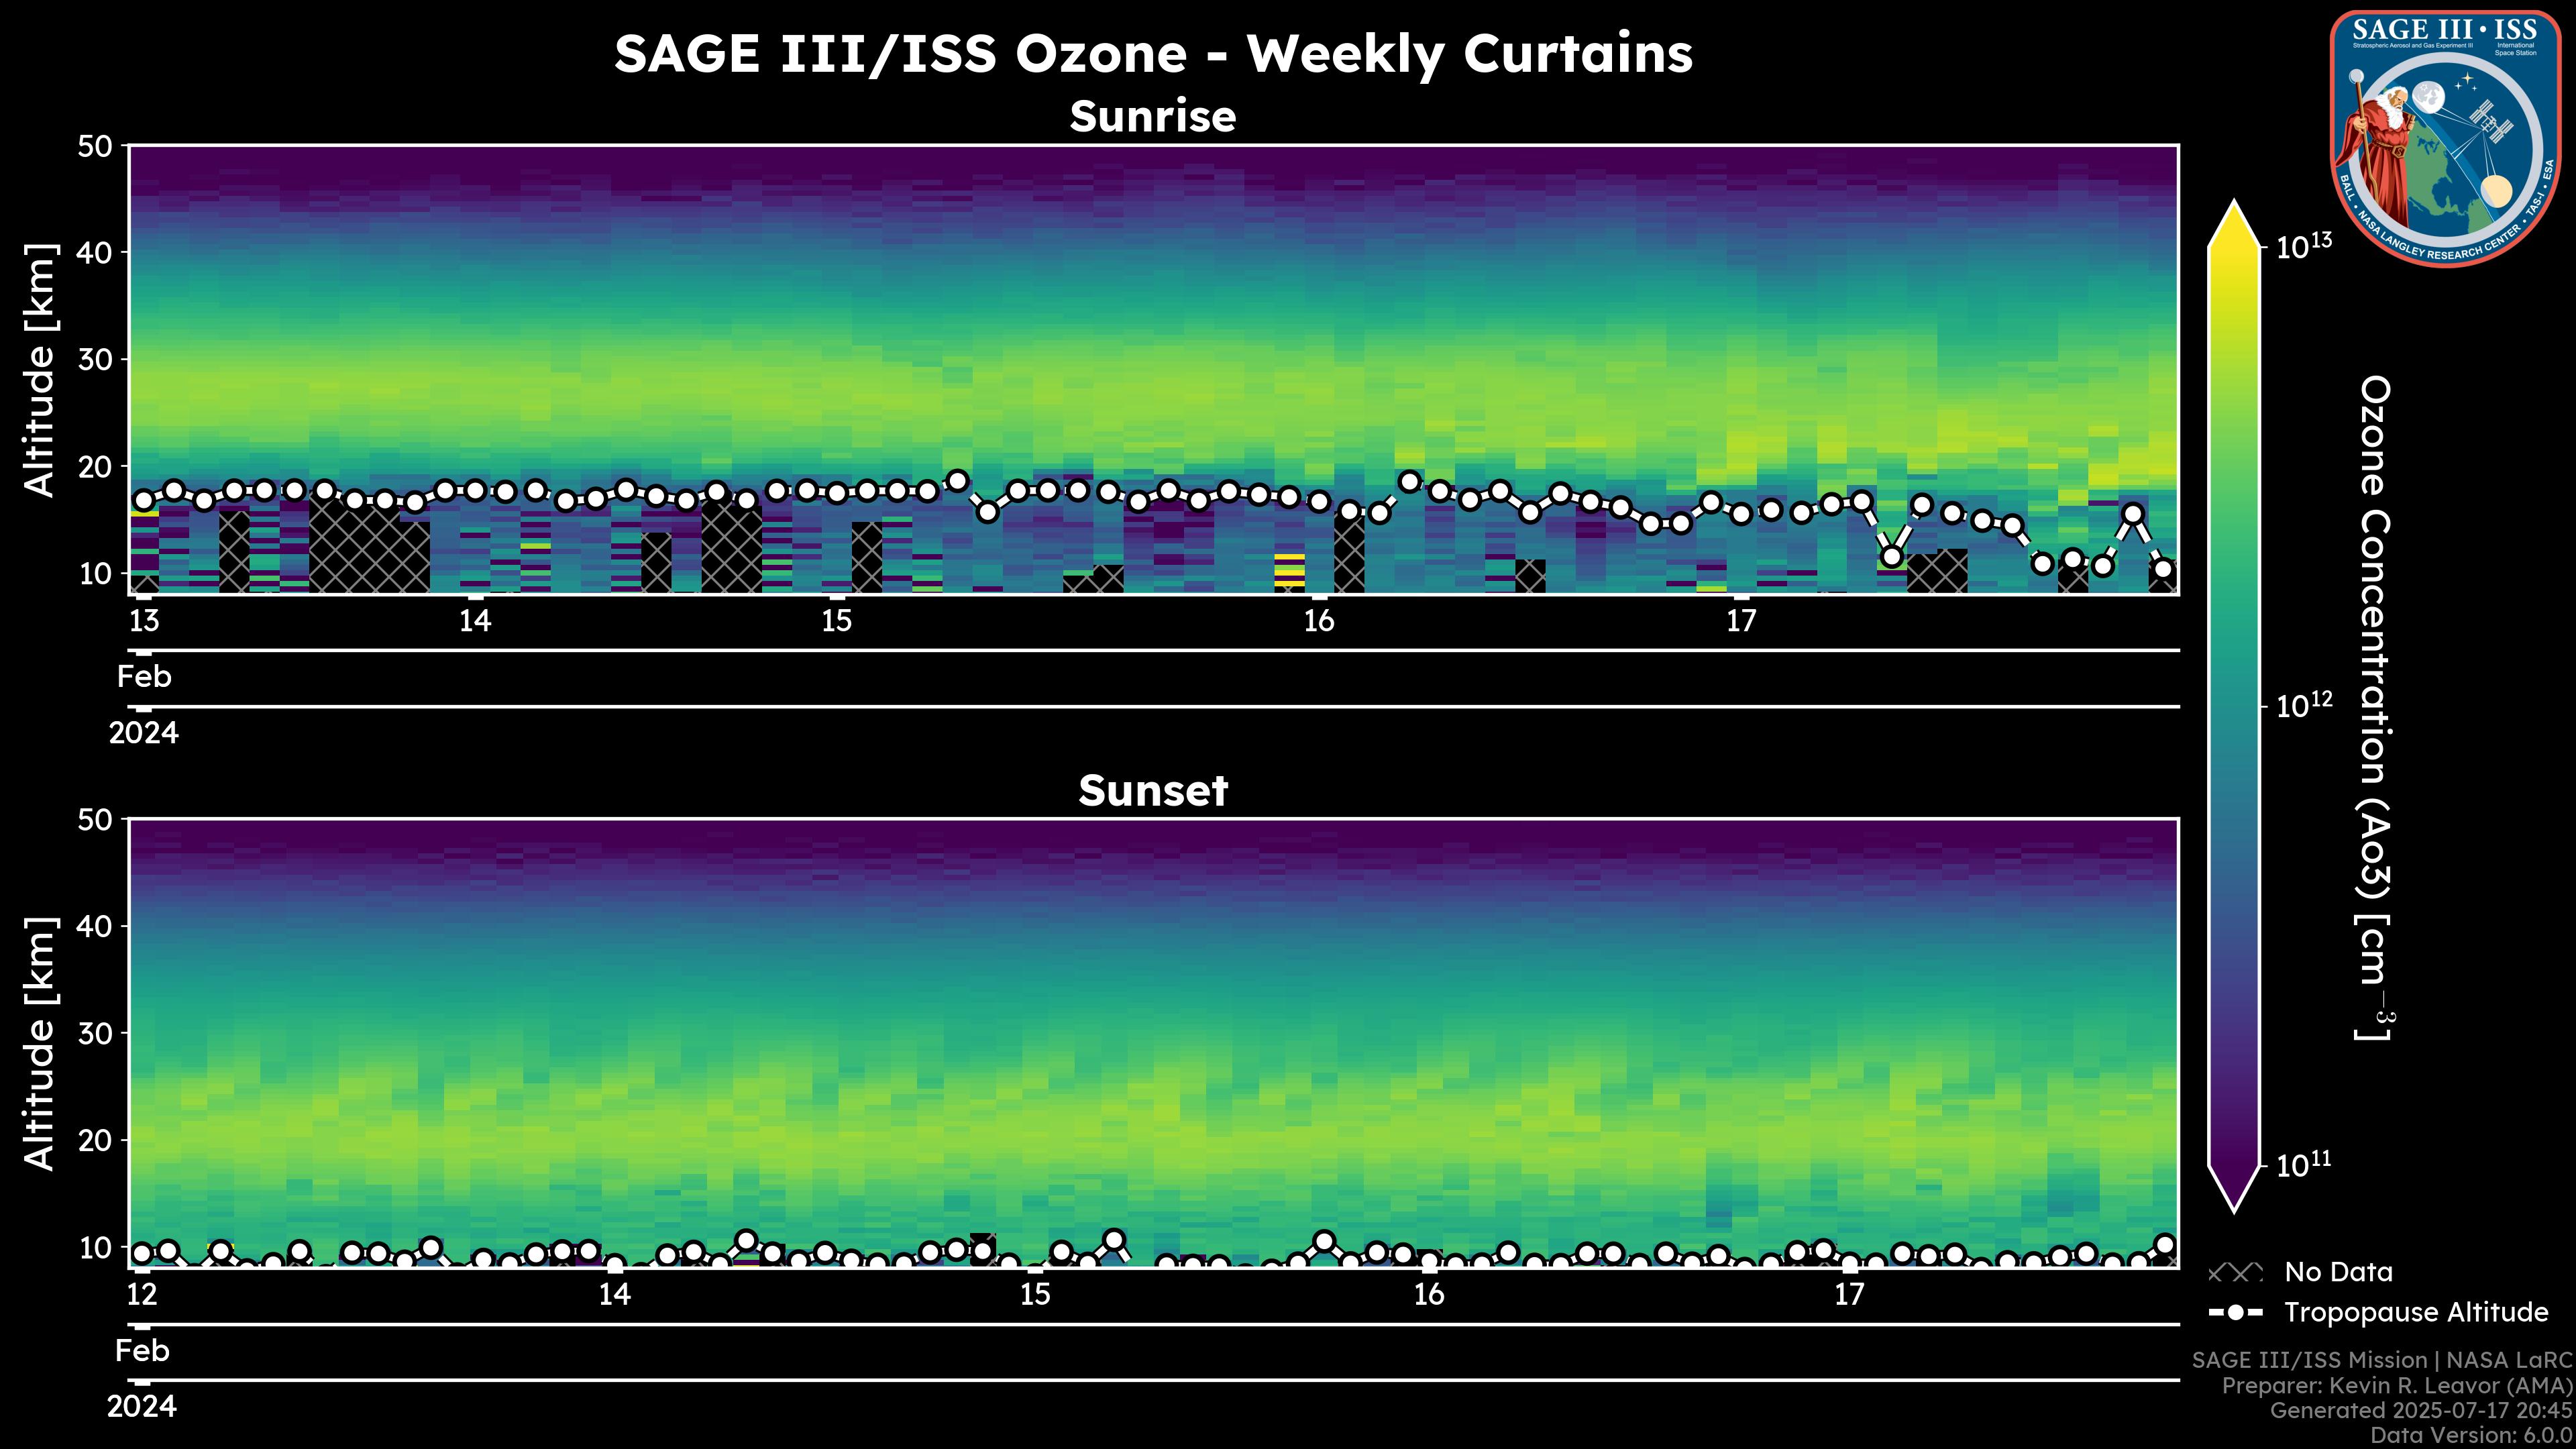The image size is (2576, 1449).
Task: Click the 2024 label under the Sunset axis
Action: click(142, 1406)
